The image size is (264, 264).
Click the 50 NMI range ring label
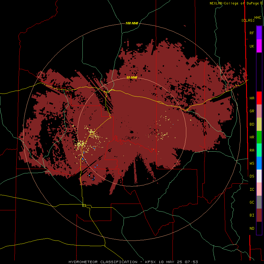(x=132, y=77)
